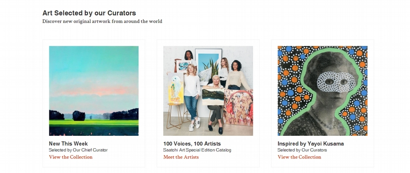Click Selected by Our Curators caption
This screenshot has height=173, width=410.
(x=302, y=150)
